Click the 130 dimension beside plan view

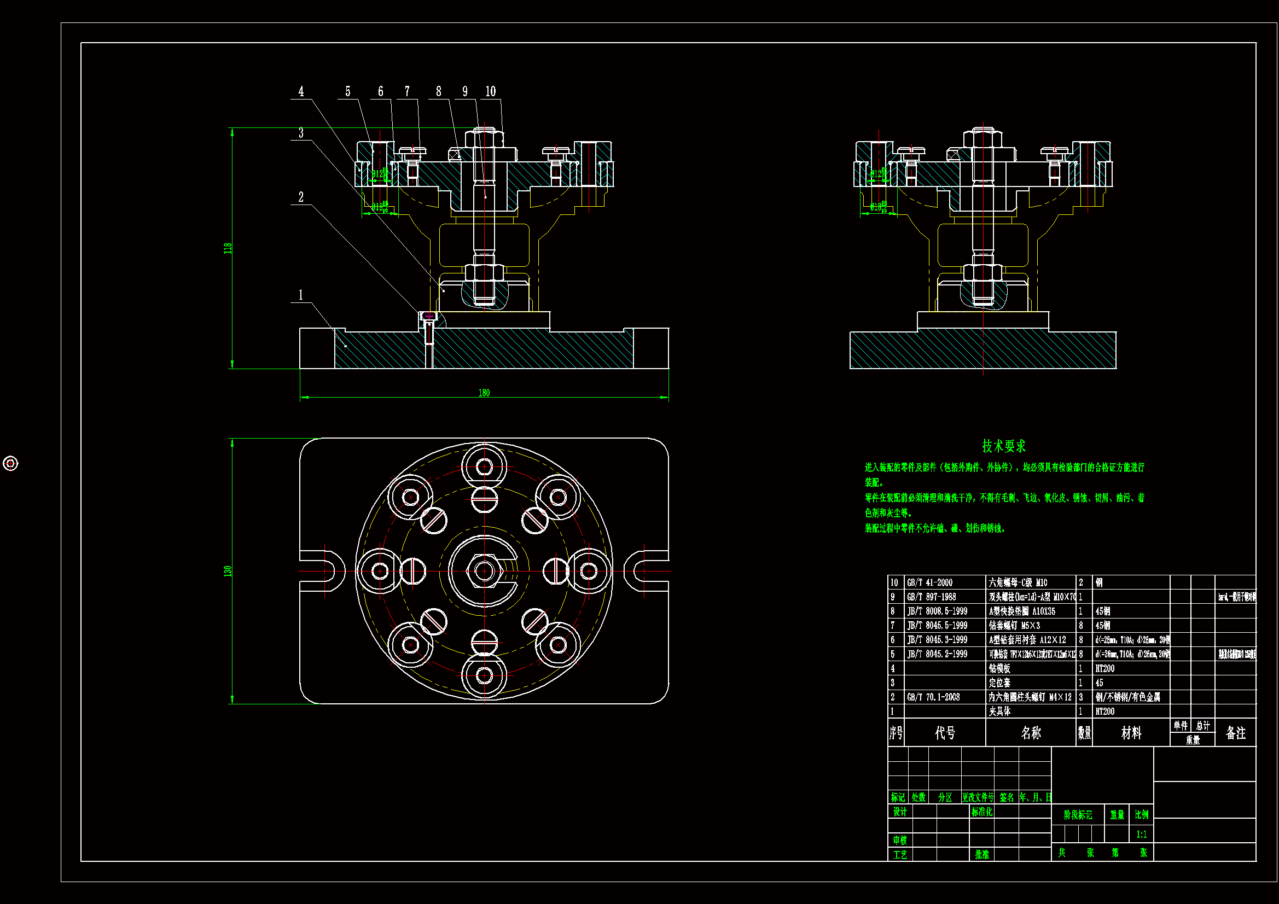(228, 571)
